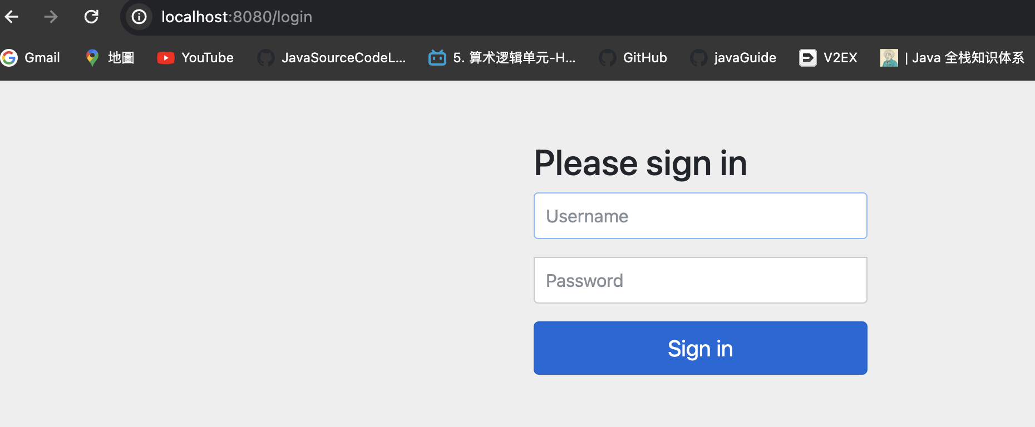
Task: Click the Java 全栈知识体系 avatar icon
Action: click(x=889, y=58)
